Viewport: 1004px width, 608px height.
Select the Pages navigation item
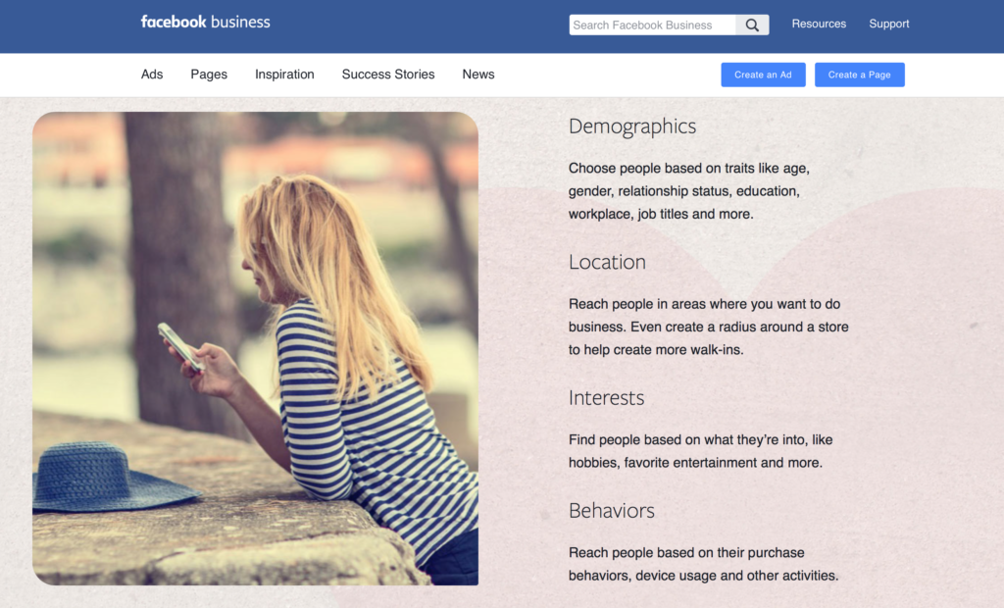click(x=209, y=75)
